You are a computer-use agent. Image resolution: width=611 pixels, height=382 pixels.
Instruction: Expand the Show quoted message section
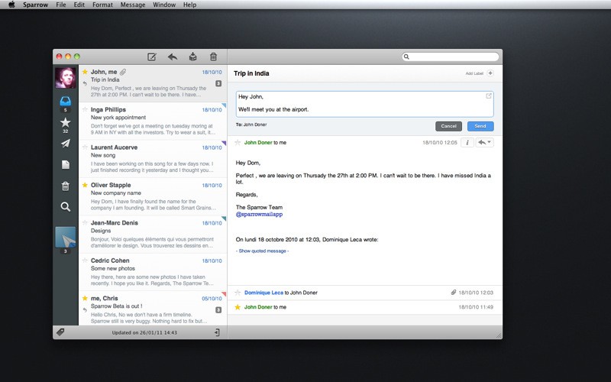[262, 251]
